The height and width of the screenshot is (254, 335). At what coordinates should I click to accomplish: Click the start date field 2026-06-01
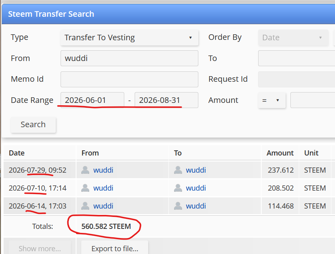pos(92,100)
